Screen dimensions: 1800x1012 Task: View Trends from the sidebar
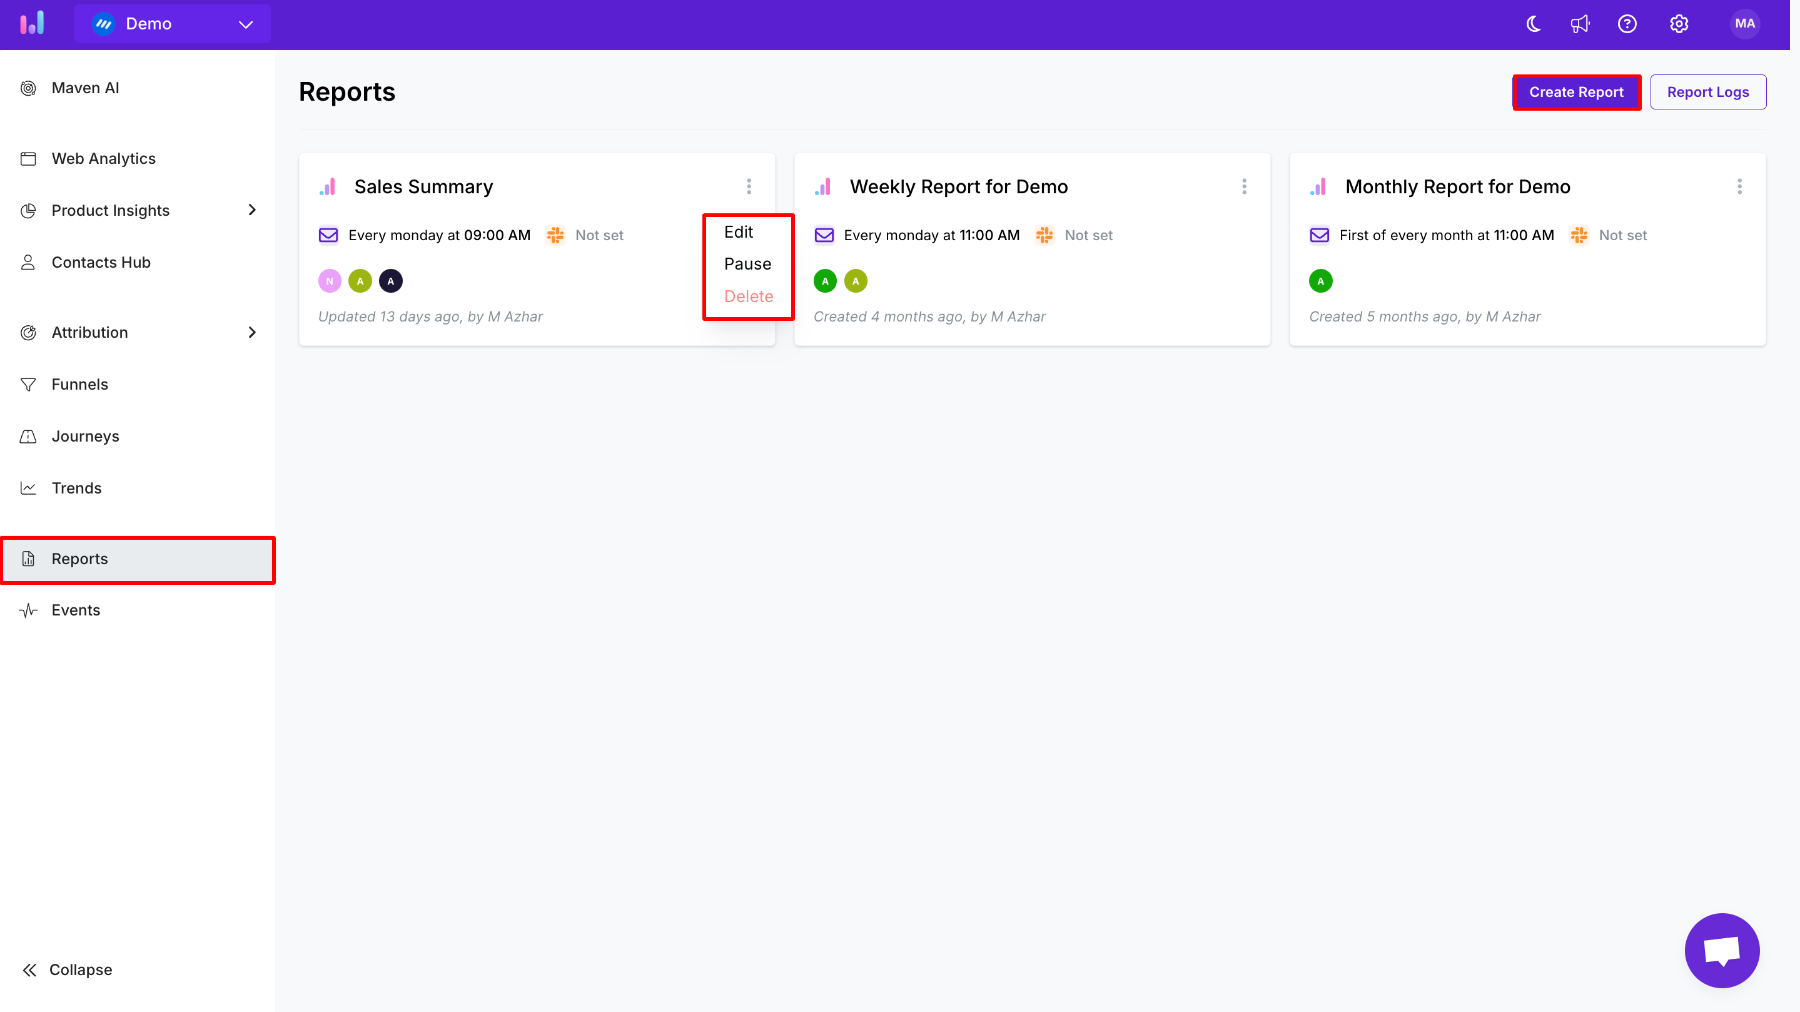pyautogui.click(x=77, y=488)
